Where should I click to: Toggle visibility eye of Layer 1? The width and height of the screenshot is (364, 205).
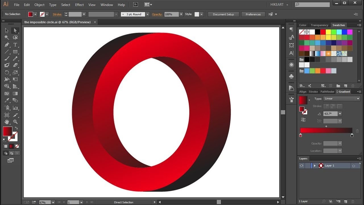(x=301, y=165)
